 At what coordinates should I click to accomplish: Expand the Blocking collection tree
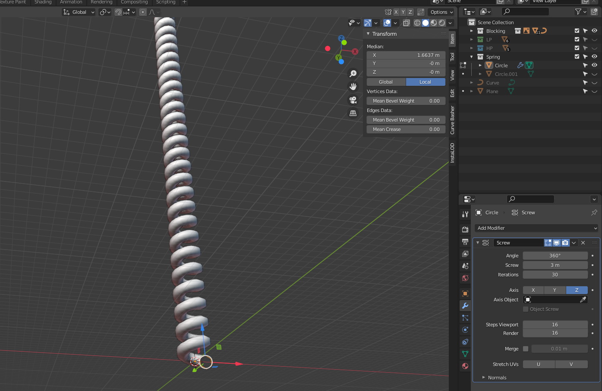point(472,31)
